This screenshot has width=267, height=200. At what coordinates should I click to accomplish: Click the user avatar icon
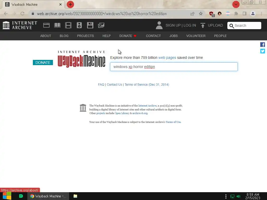tap(159, 25)
